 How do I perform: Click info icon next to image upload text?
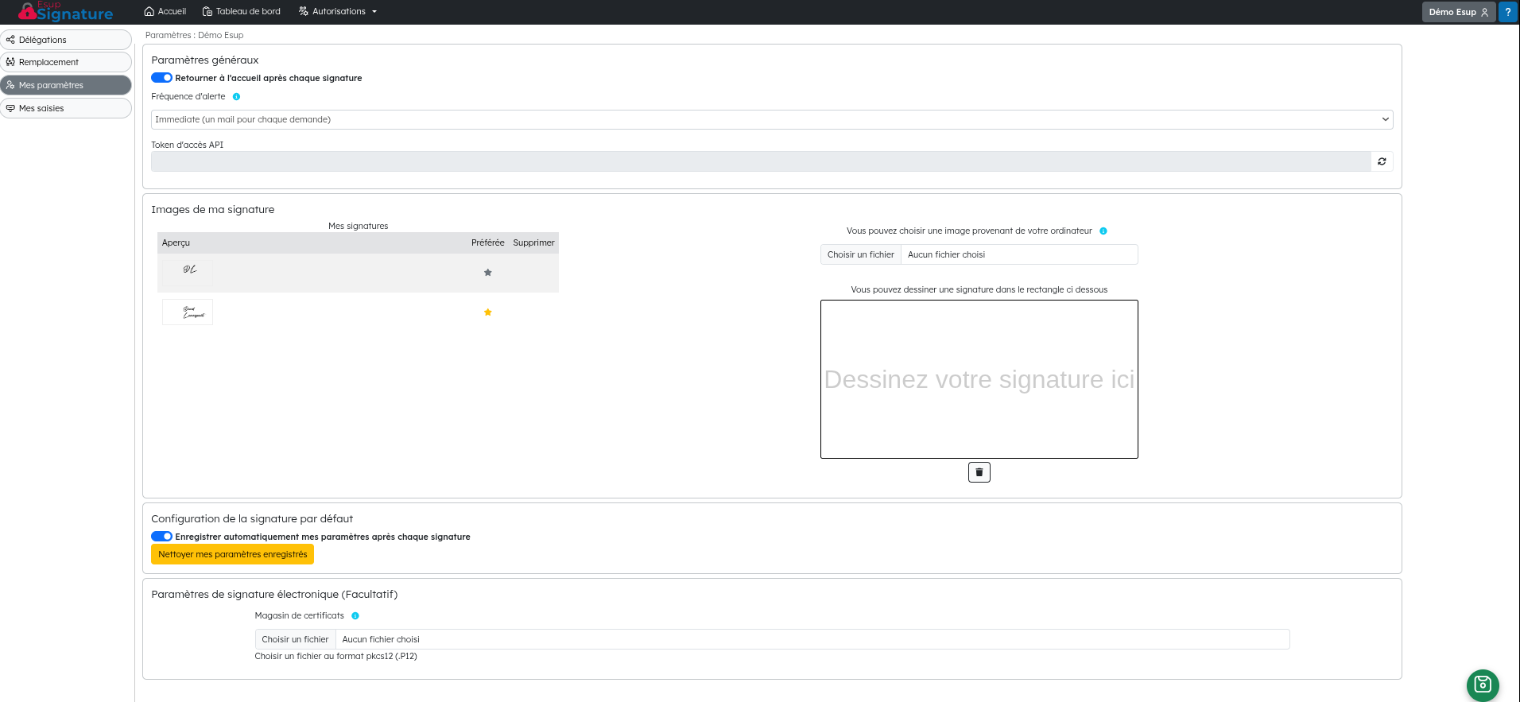[x=1103, y=231]
